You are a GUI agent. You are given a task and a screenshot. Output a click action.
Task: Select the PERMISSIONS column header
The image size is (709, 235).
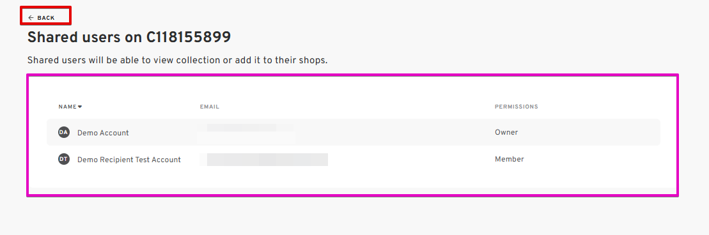517,107
